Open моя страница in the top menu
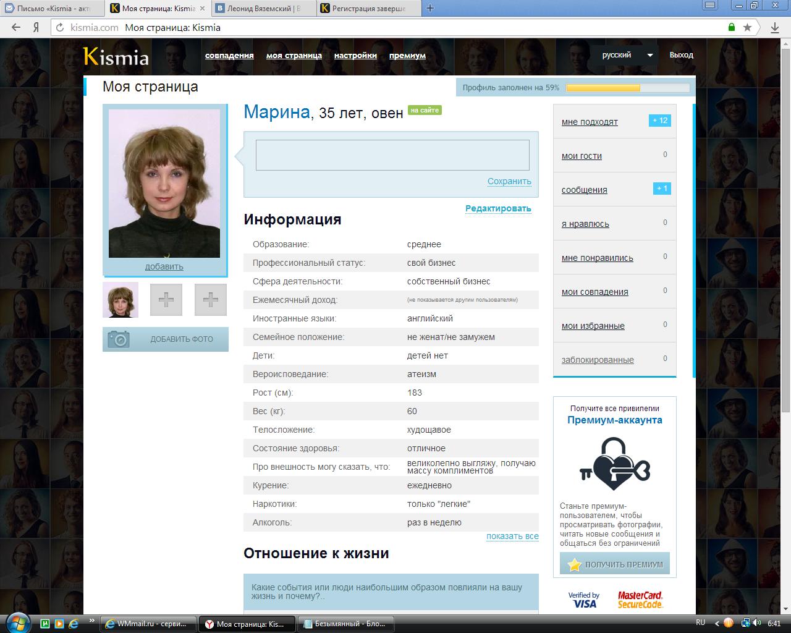Screen dimensions: 791x633 point(294,56)
